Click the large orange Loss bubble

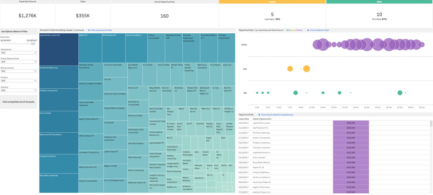point(306,69)
